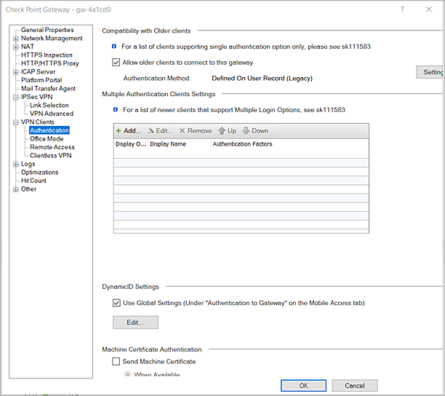The height and width of the screenshot is (396, 445).
Task: Click the Display Name column header
Action: 180,144
